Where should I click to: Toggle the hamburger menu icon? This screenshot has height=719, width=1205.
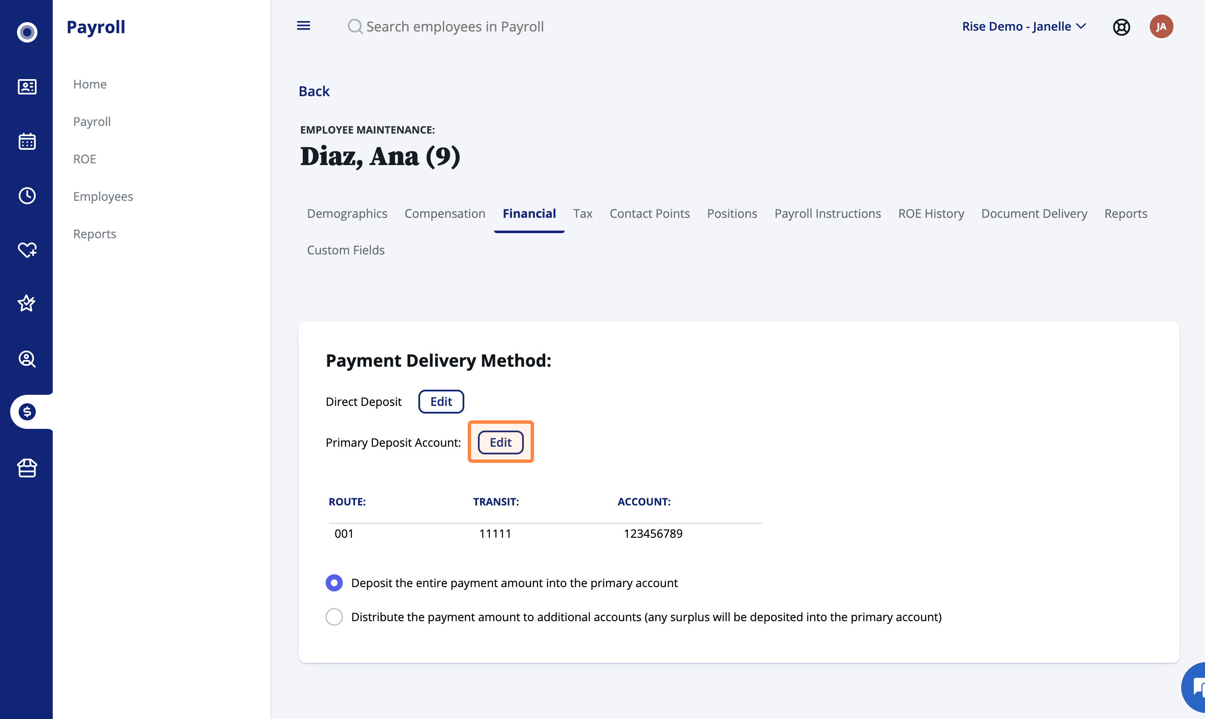click(304, 26)
